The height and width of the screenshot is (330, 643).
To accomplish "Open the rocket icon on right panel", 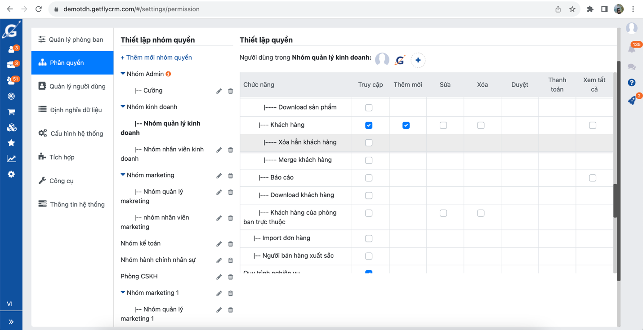I will click(x=632, y=100).
